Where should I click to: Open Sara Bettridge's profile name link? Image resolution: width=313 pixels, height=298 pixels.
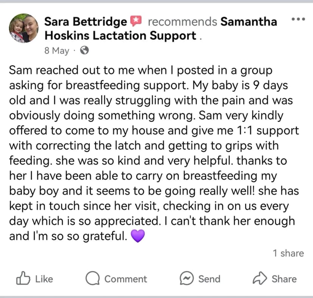[86, 22]
